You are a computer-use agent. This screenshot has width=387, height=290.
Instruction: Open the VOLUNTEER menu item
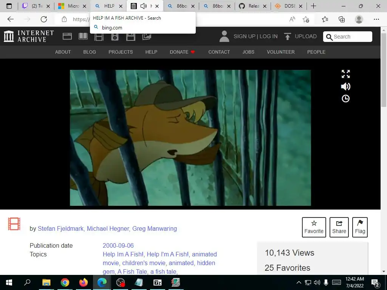[x=281, y=52]
